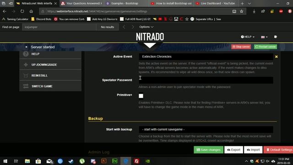Click the Save changes button
The height and width of the screenshot is (165, 293).
[209, 150]
